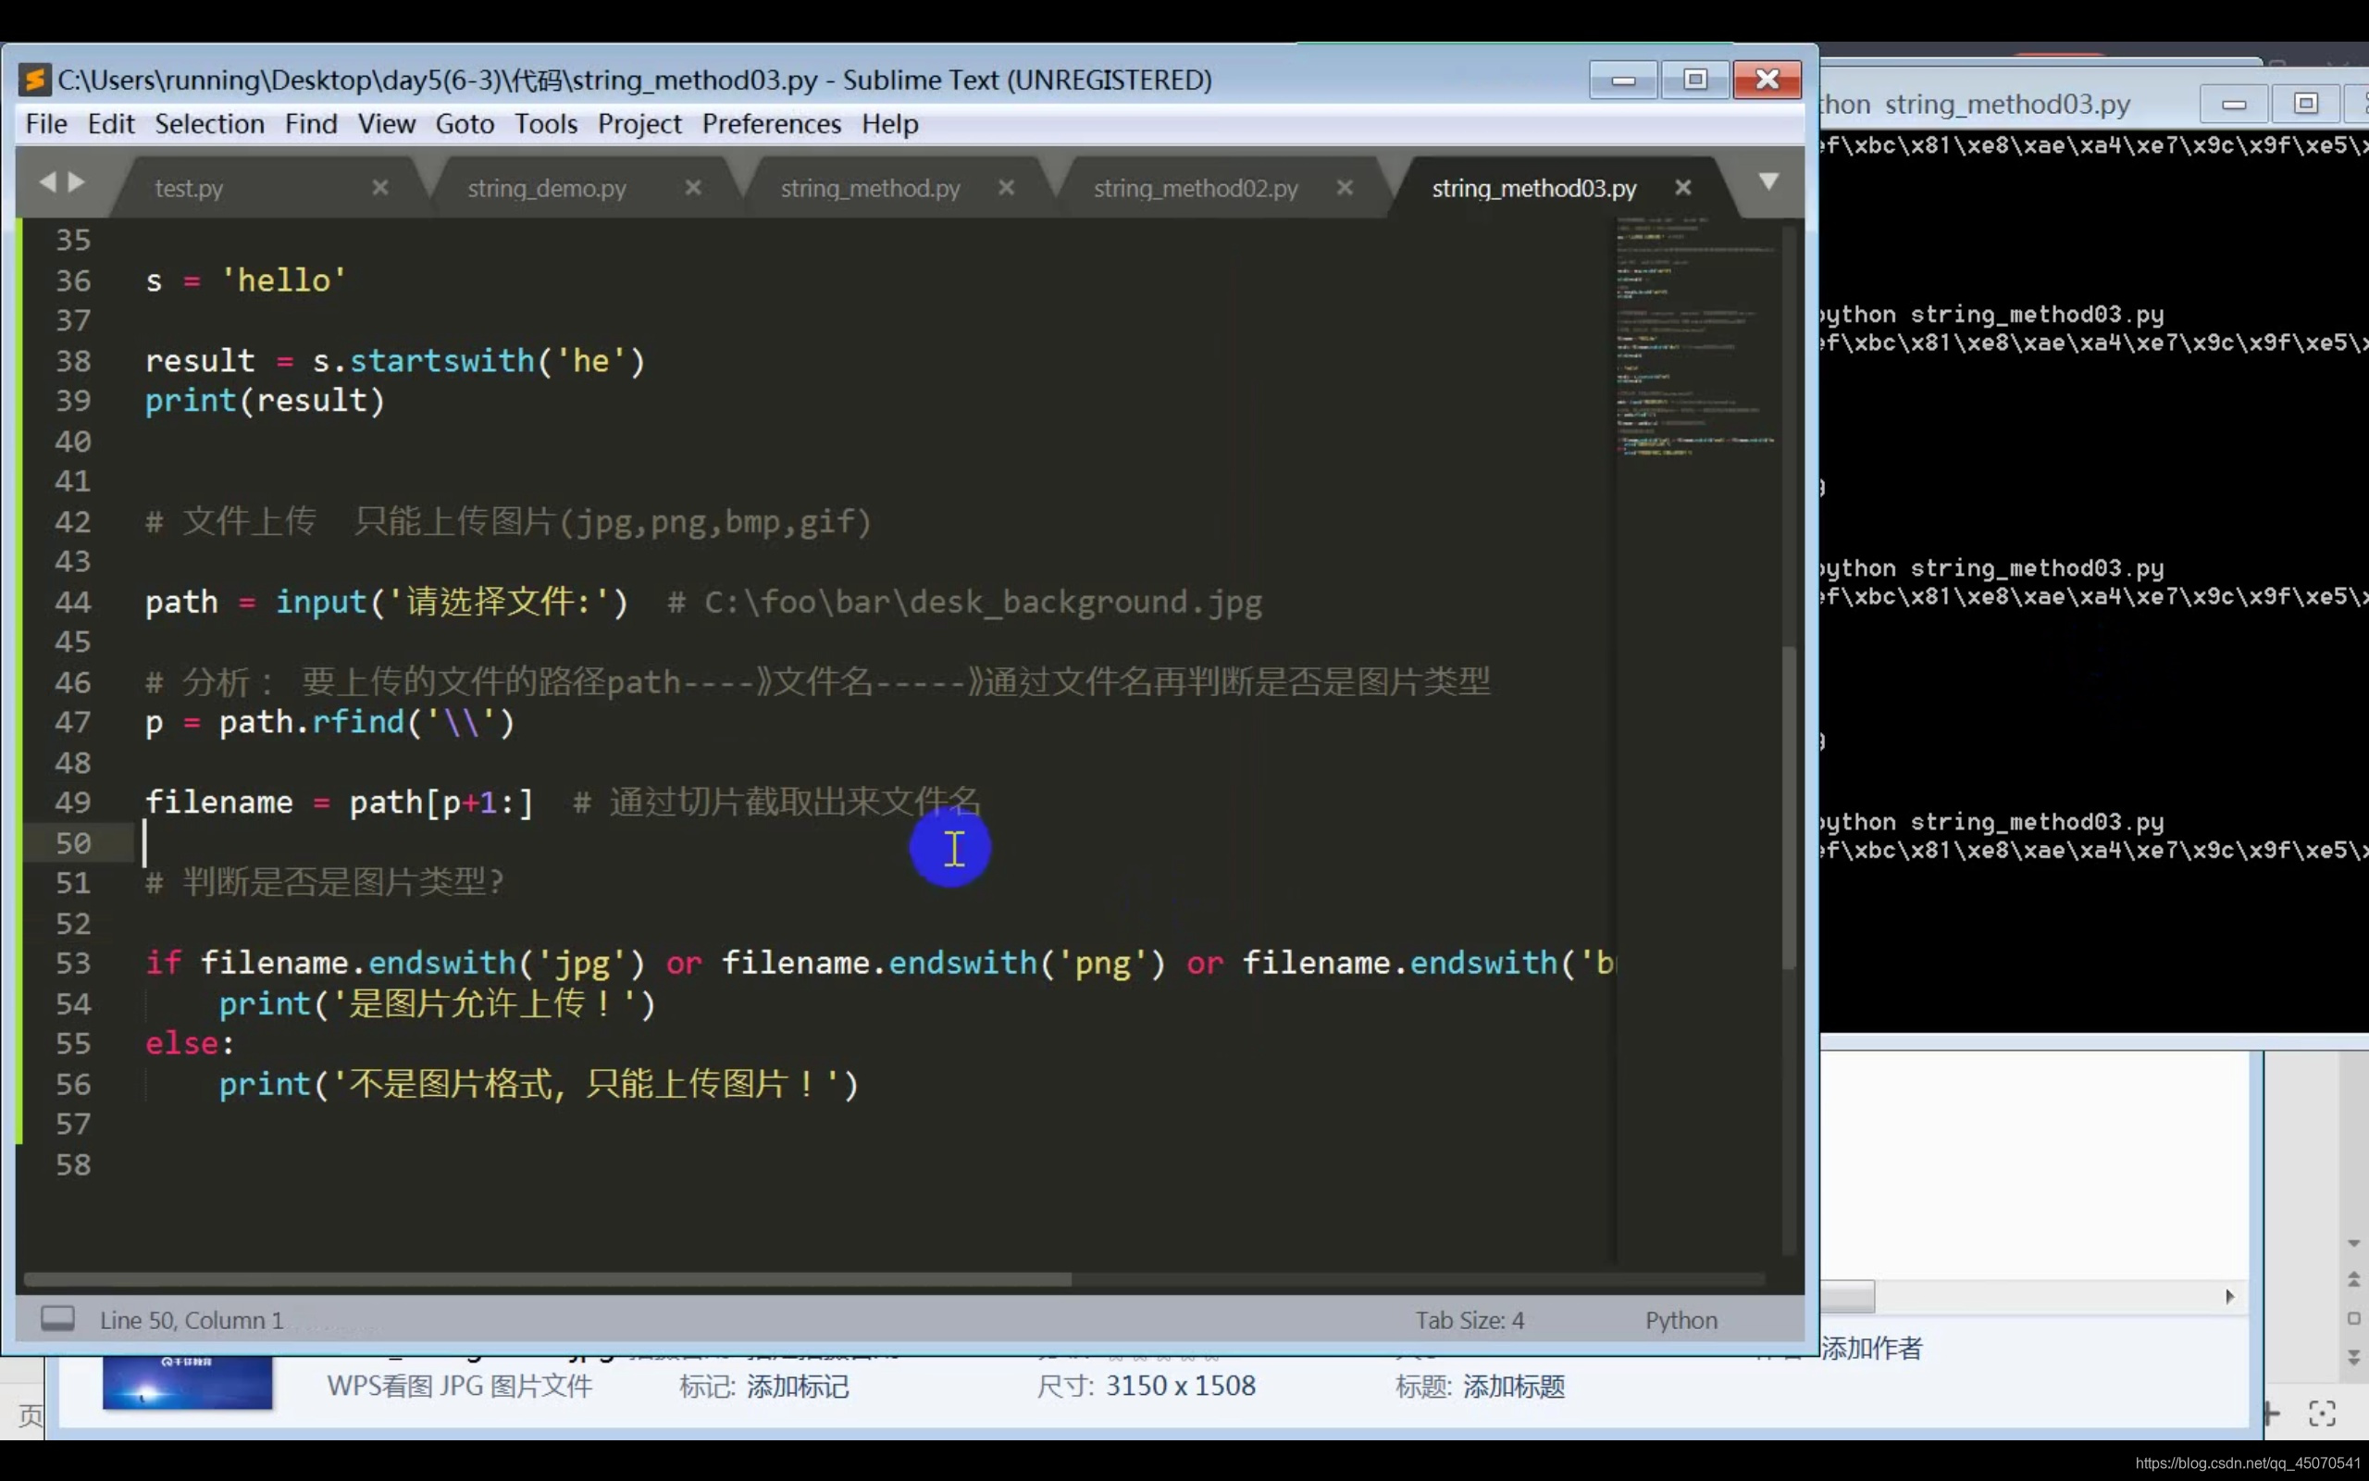Click the tab scroll left arrow
Viewport: 2369px width, 1481px height.
(46, 182)
